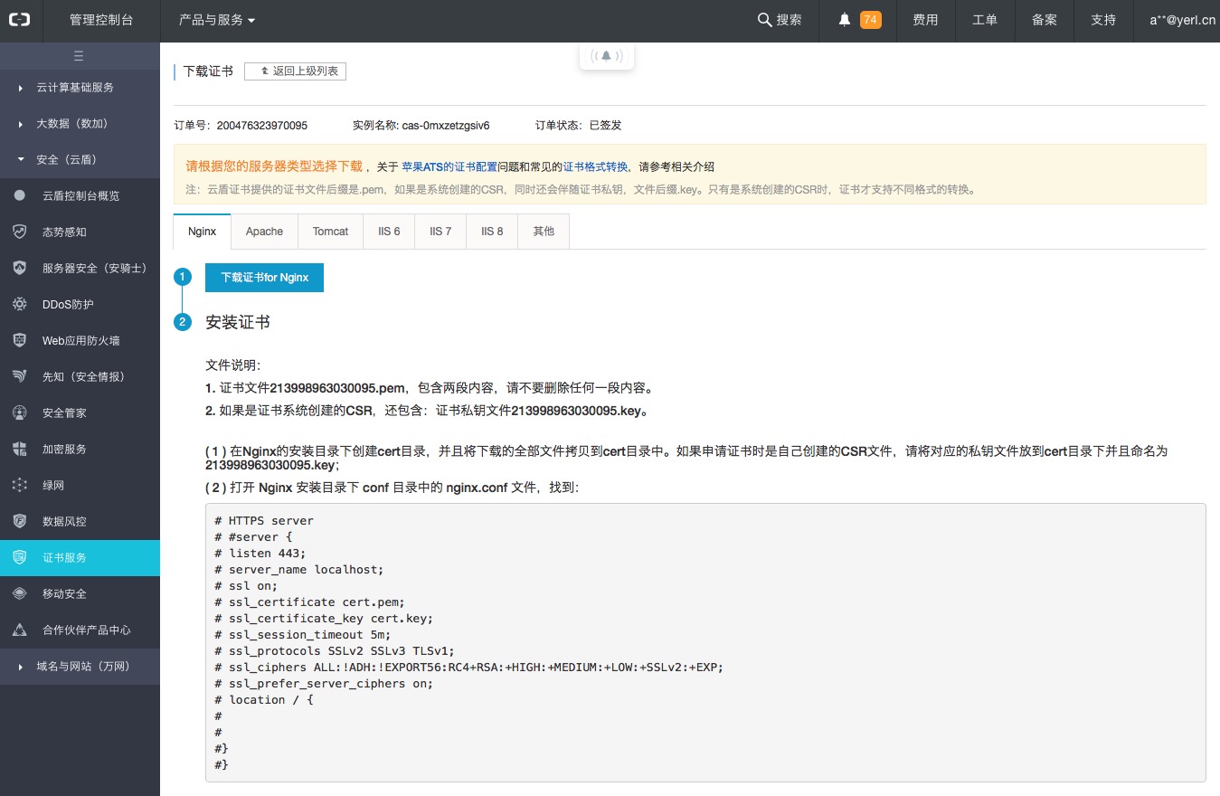Switch to the Apache tab
This screenshot has width=1220, height=796.
pyautogui.click(x=265, y=232)
